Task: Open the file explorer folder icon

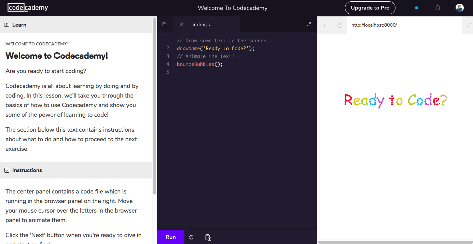Action: coord(165,24)
